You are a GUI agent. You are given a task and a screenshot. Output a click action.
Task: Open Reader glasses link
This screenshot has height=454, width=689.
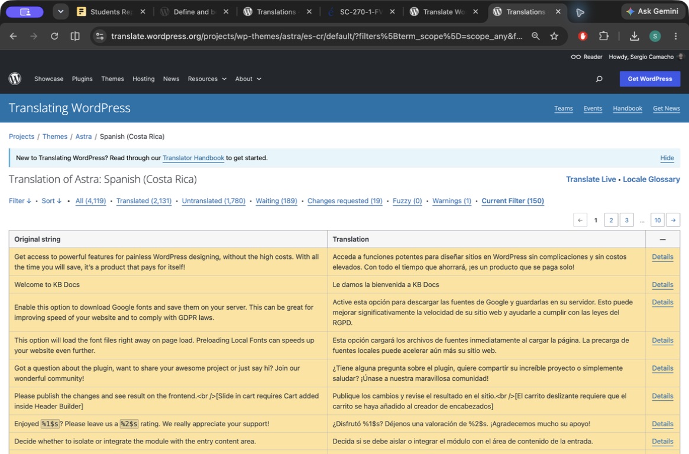pyautogui.click(x=586, y=57)
